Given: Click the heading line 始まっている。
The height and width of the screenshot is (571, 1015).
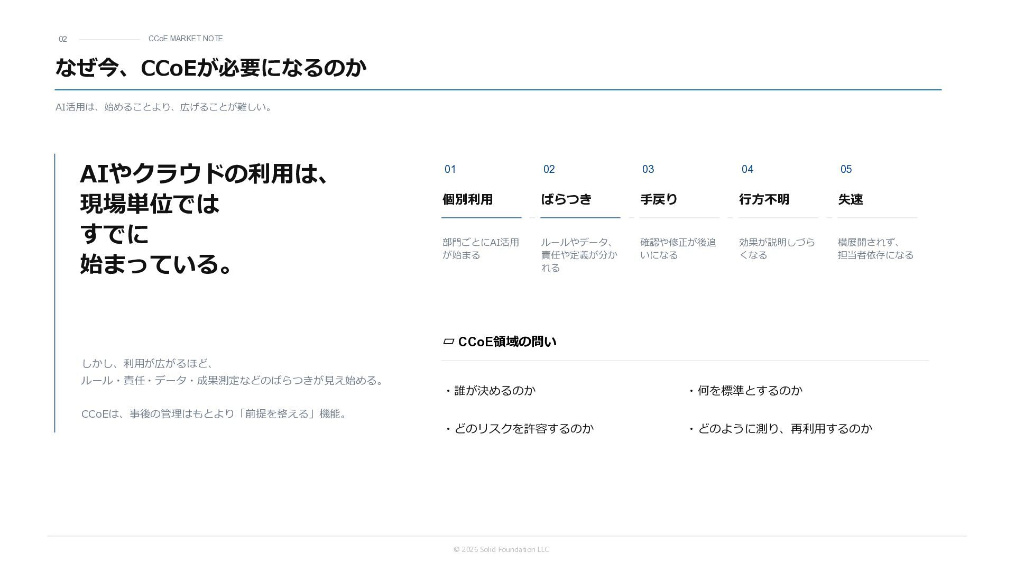Looking at the screenshot, I should coord(156,264).
